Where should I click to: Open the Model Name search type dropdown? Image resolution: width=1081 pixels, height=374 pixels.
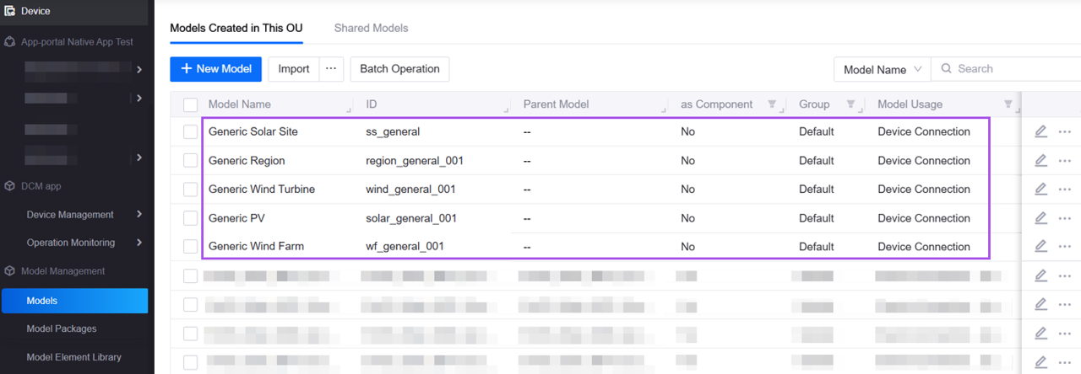883,70
